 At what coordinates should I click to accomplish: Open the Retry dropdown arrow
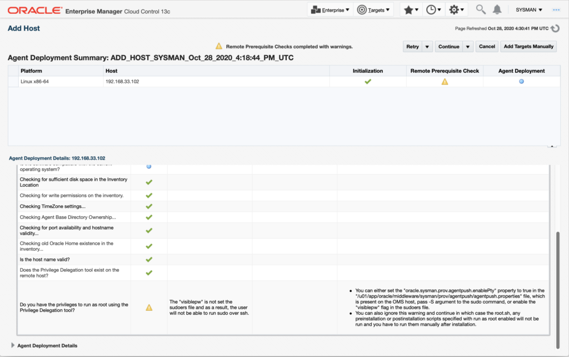click(427, 47)
